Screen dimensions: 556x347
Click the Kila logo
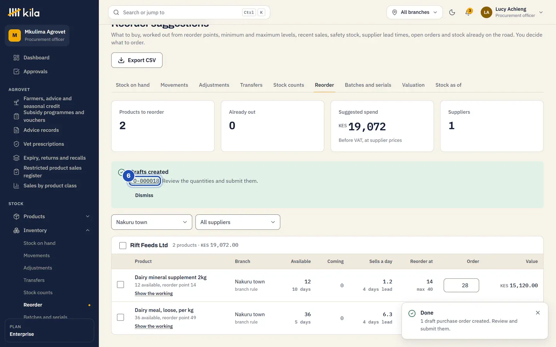pos(24,12)
